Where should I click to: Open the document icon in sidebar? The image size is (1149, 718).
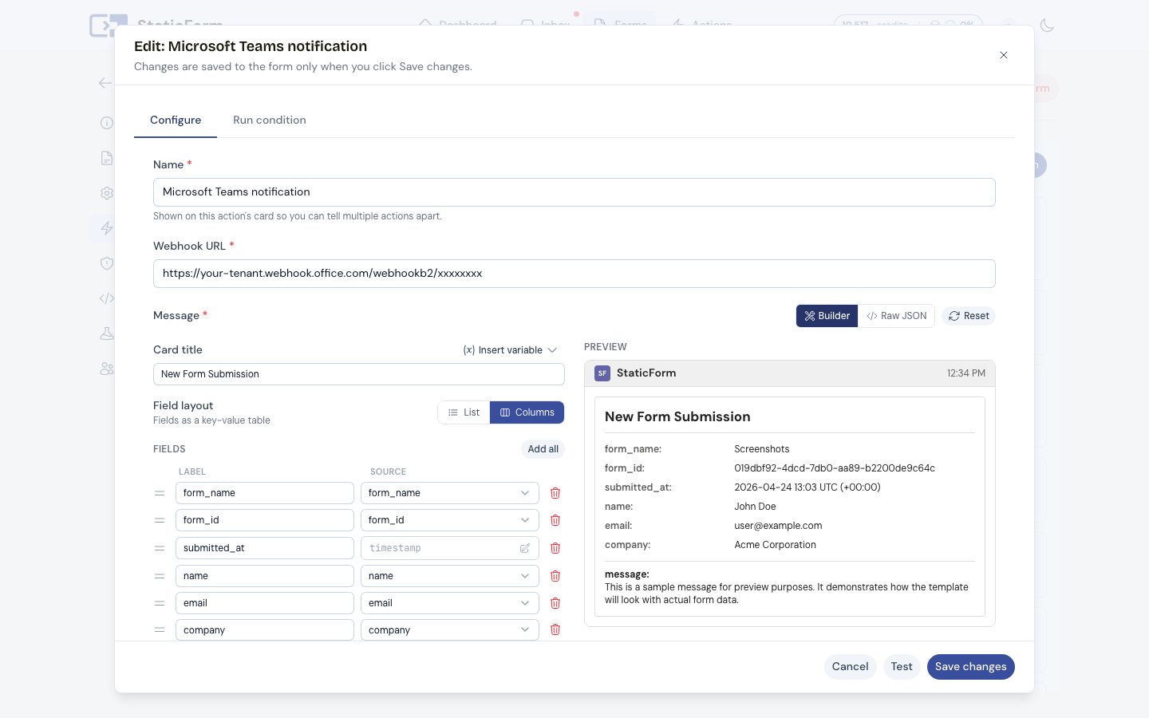[107, 158]
